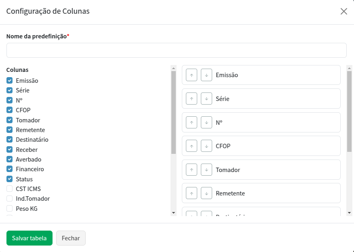Click down arrow for Série row
354x252 pixels.
(206, 99)
